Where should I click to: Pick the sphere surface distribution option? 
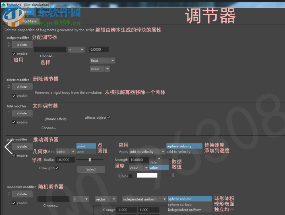point(190,205)
